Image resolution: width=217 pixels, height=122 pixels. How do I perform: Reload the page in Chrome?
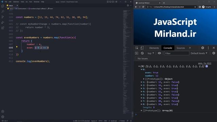coord(143,7)
